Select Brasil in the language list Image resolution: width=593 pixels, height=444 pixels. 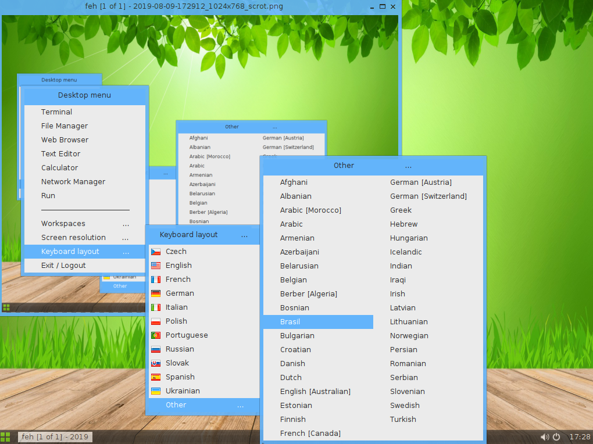[291, 321]
